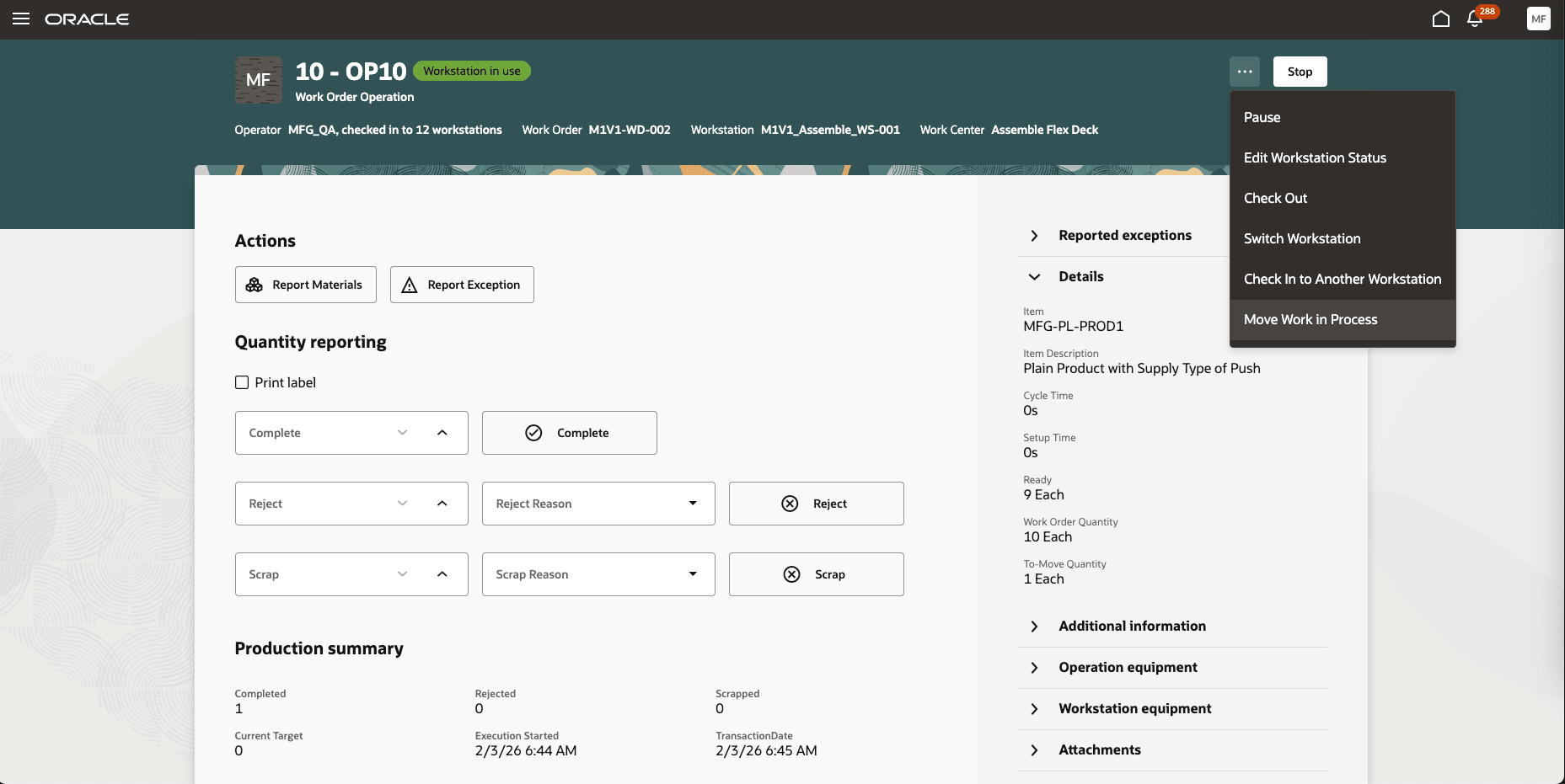The image size is (1565, 784).
Task: Decrease the Scrap quantity with down arrow
Action: coord(402,574)
